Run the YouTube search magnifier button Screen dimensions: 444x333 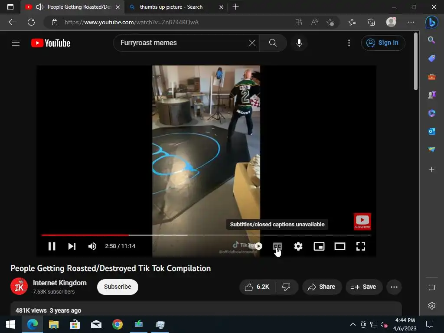tap(273, 43)
